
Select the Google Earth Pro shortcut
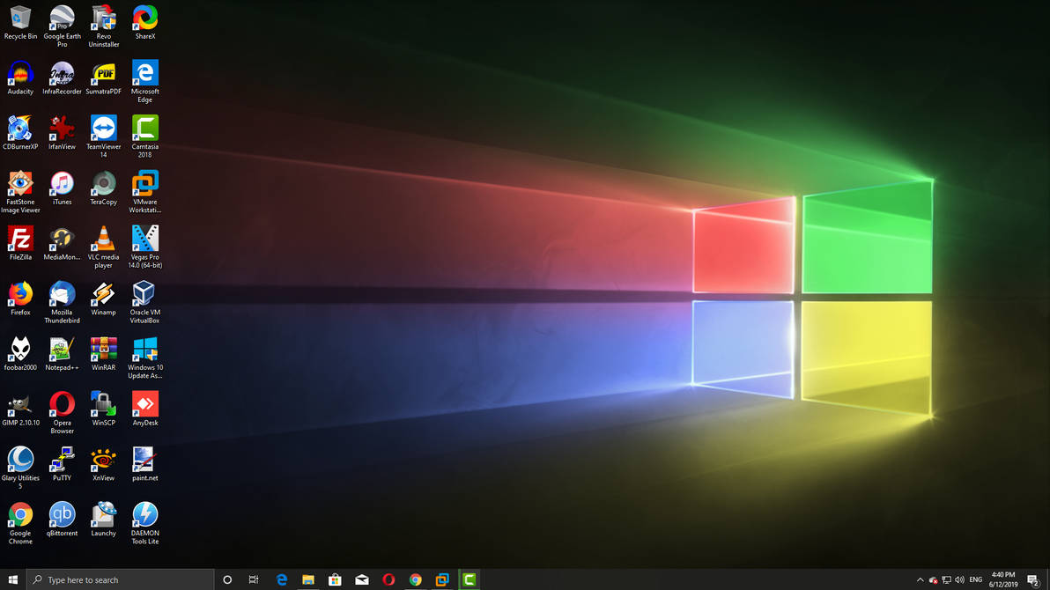pos(63,26)
